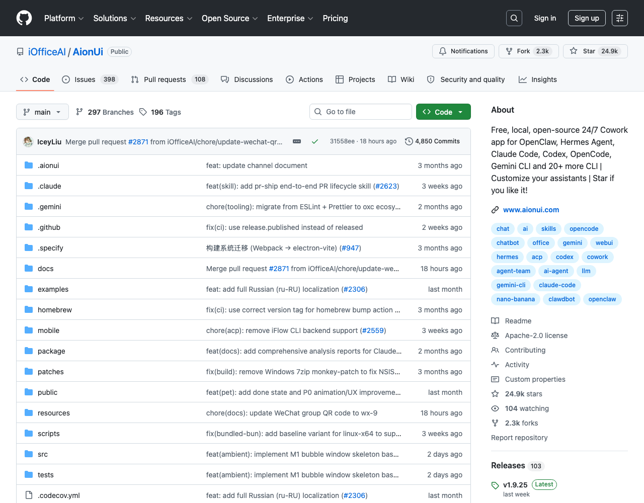View the 4,850 Commits history
The image size is (644, 503).
point(432,141)
